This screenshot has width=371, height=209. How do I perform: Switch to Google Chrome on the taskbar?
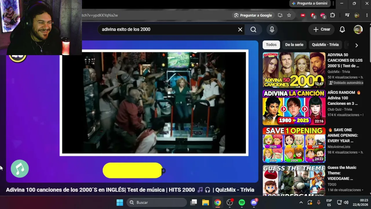[217, 202]
